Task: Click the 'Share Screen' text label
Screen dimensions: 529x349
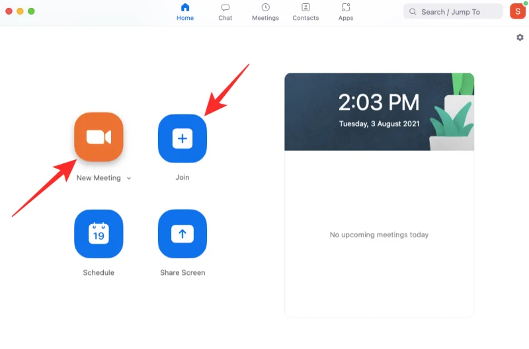Action: tap(183, 272)
